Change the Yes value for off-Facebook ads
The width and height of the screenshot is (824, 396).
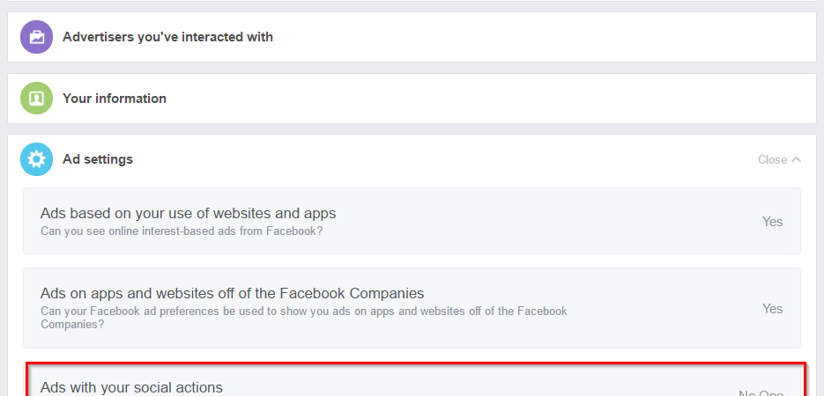772,309
